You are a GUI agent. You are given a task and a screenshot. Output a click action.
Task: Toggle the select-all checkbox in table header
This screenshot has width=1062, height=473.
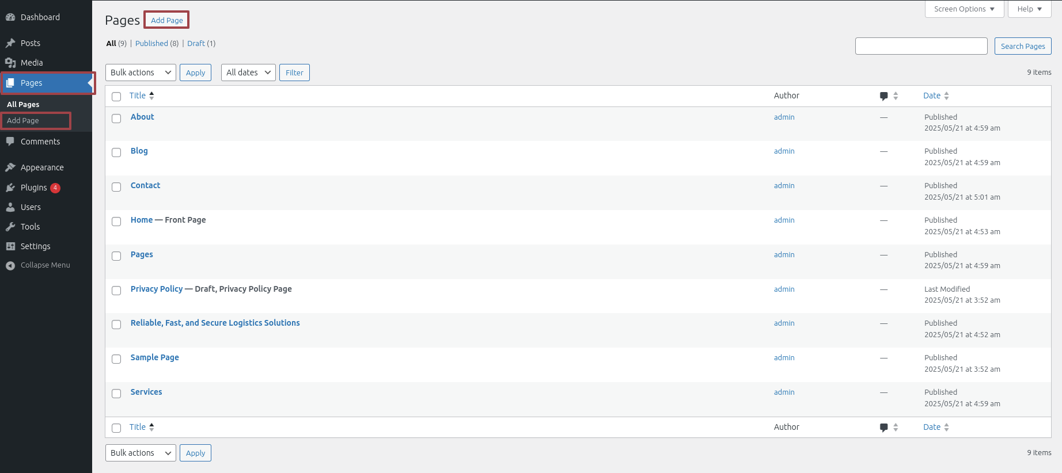point(116,97)
